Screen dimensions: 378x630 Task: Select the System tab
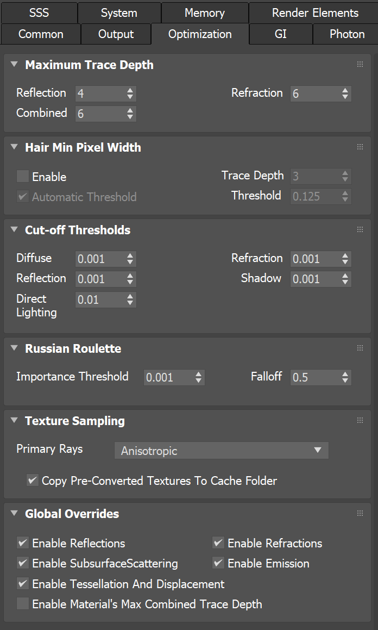coord(119,13)
